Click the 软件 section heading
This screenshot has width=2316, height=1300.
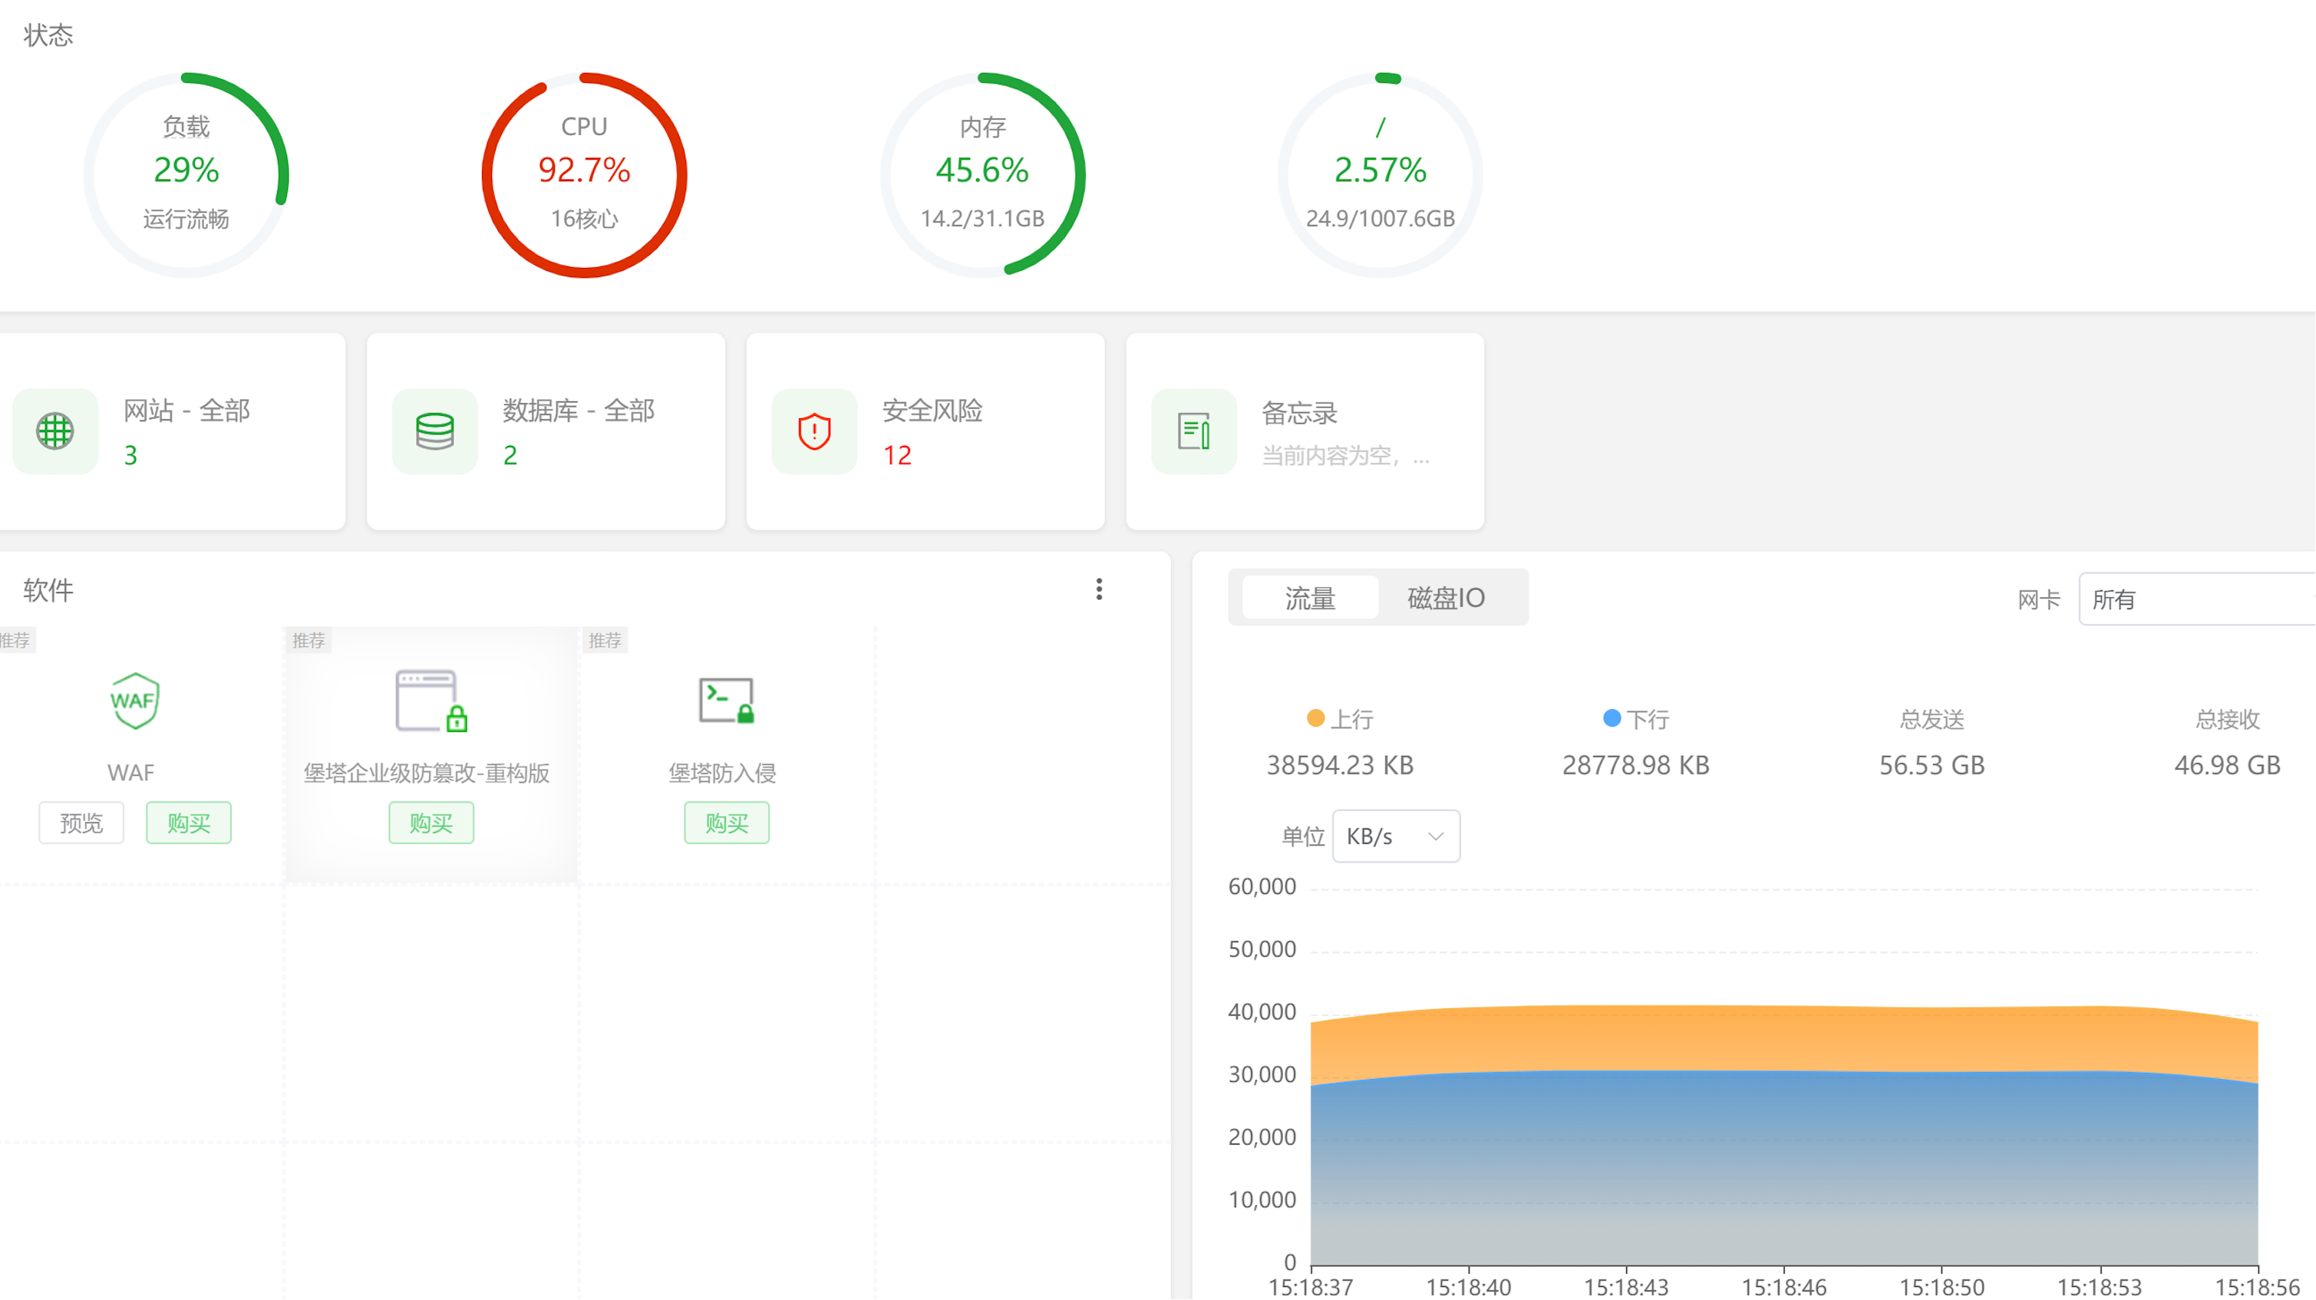[x=48, y=591]
